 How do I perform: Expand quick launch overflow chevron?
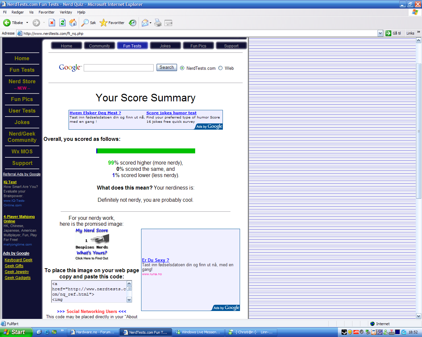pos(62,330)
